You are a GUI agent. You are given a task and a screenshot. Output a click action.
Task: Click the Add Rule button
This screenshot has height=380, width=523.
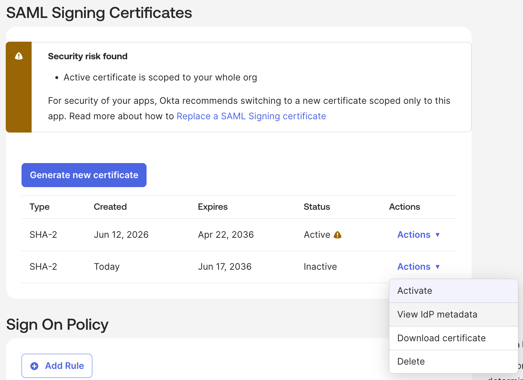pyautogui.click(x=57, y=366)
